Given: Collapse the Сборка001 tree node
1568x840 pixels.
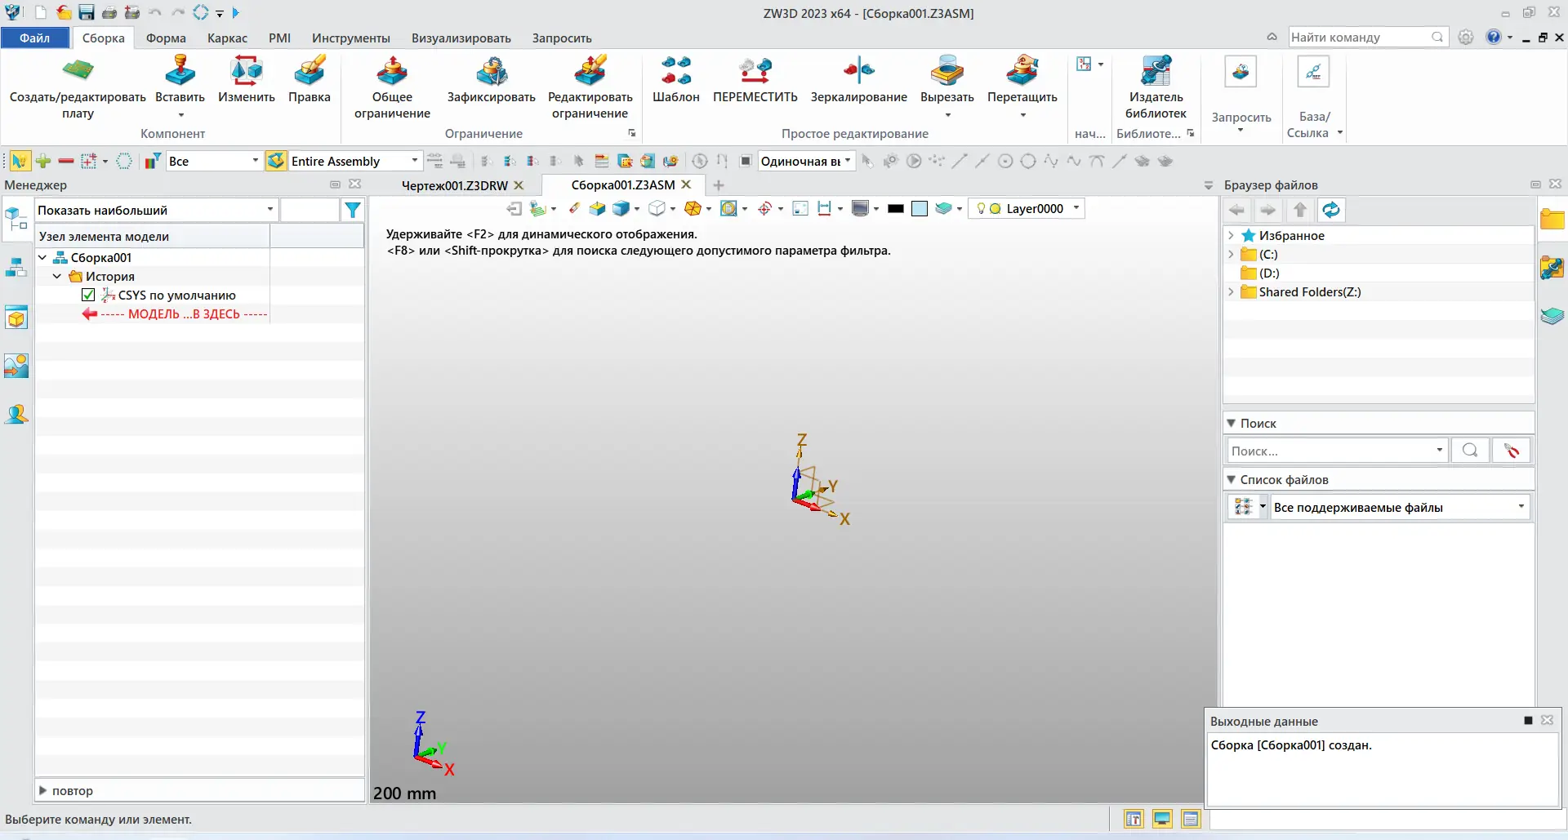Looking at the screenshot, I should (x=42, y=258).
